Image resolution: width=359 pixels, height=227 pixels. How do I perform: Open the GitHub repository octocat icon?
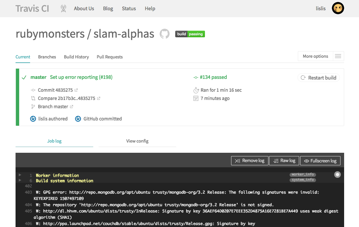point(165,34)
